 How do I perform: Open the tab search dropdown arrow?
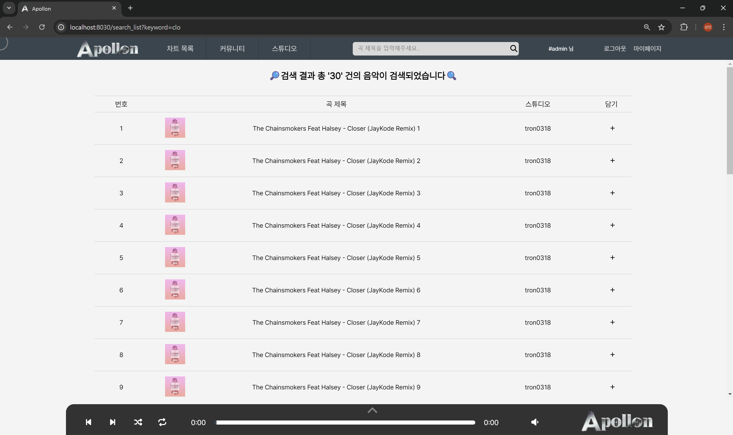pos(9,8)
